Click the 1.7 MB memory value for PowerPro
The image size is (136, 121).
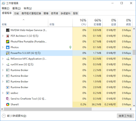coord(97,53)
